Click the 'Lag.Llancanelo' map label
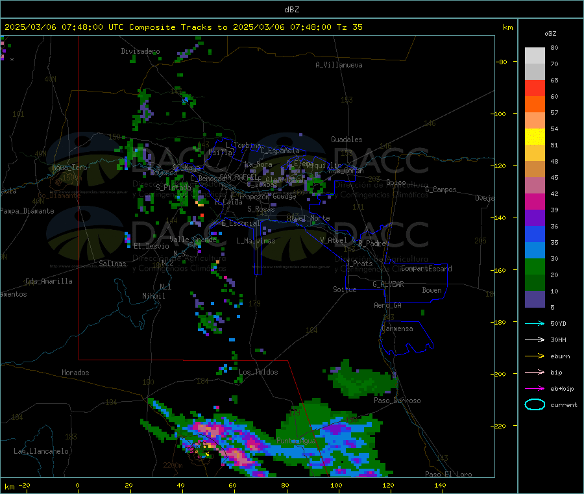Image resolution: width=584 pixels, height=494 pixels. tap(41, 451)
